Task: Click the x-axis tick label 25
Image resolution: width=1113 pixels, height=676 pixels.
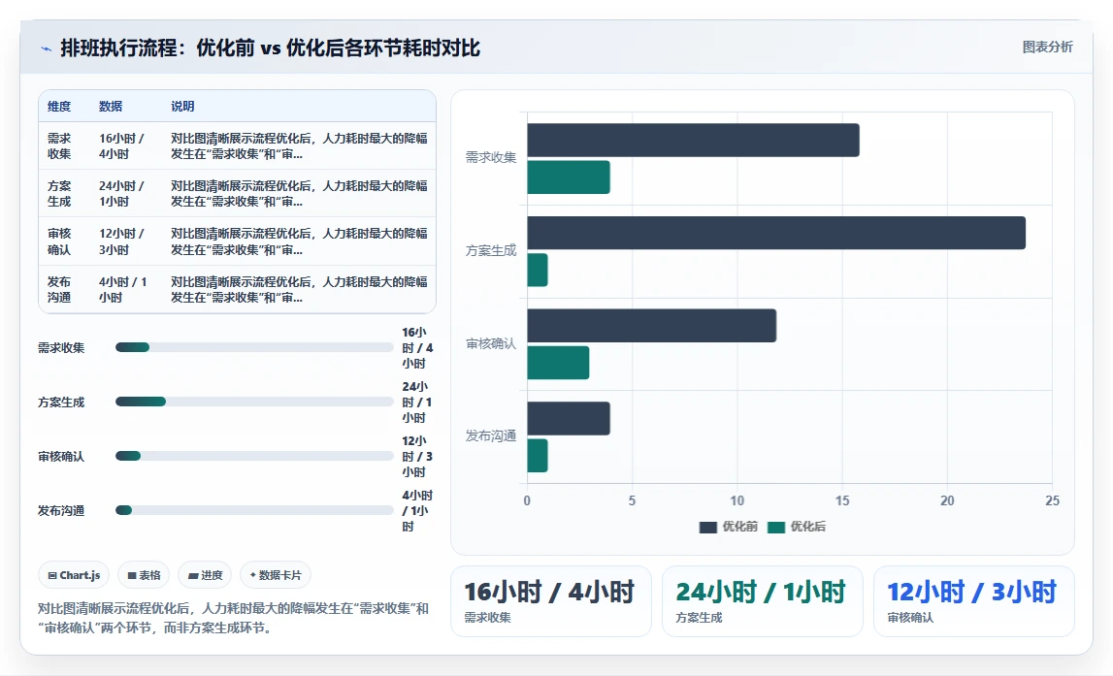Action: (x=1052, y=500)
